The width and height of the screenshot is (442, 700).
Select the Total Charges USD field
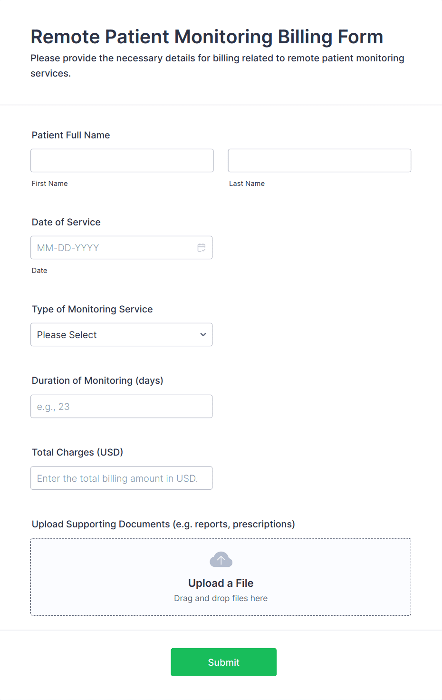[122, 478]
